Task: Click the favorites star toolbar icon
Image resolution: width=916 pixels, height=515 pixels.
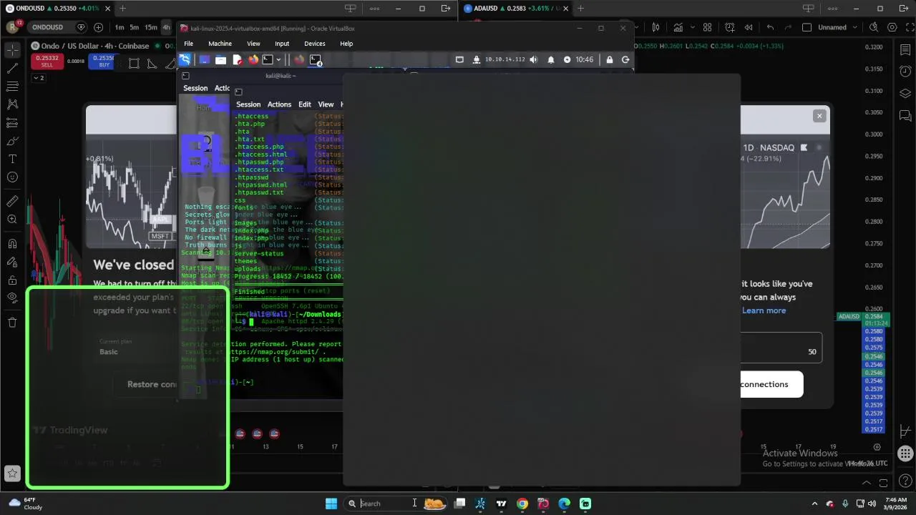Action: pyautogui.click(x=12, y=473)
